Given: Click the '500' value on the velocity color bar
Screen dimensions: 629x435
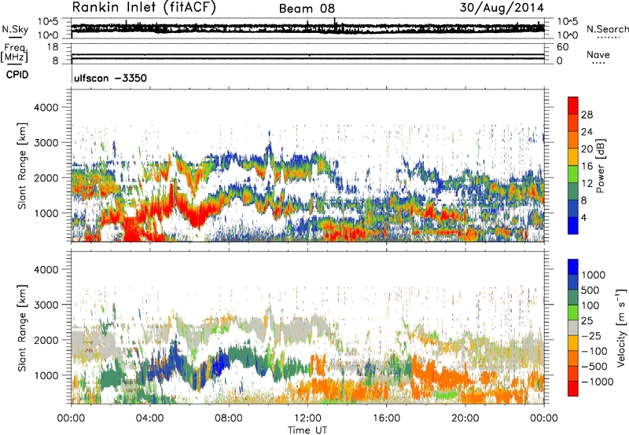Looking at the screenshot, I should pos(592,290).
